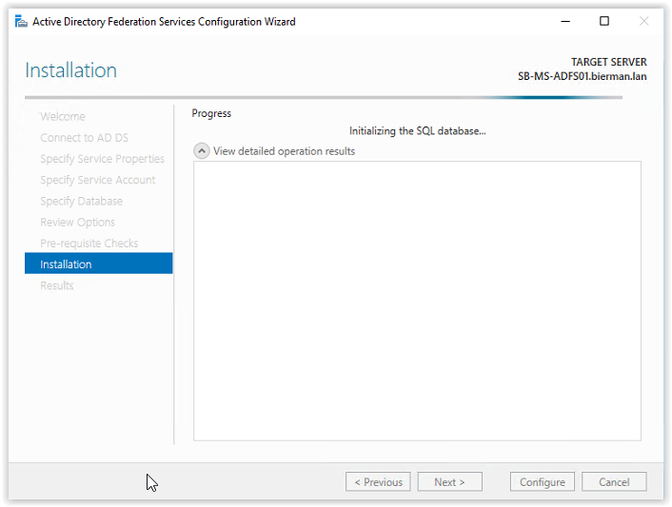Click the SB-MS-ADFS01.bierman.lan server name

point(582,76)
